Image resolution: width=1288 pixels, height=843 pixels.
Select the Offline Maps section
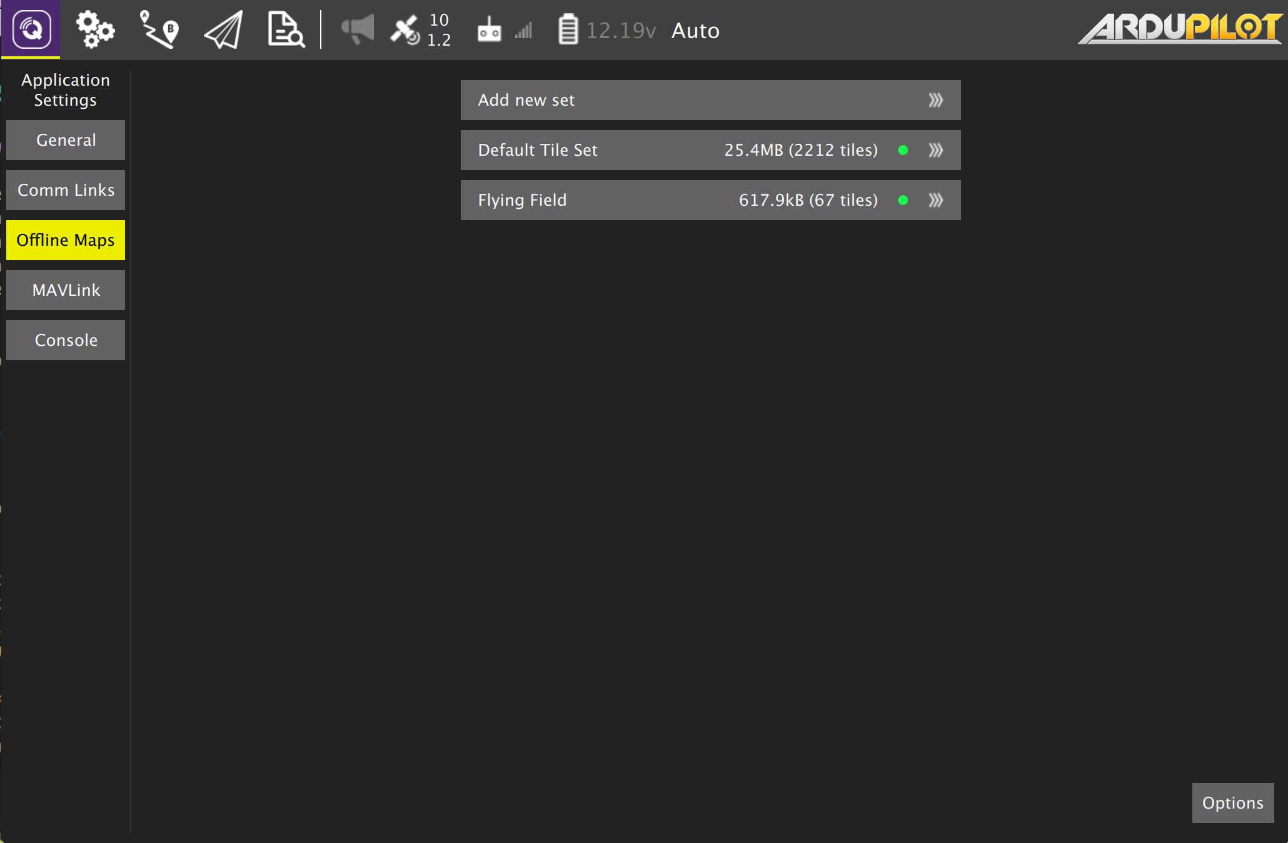[66, 240]
